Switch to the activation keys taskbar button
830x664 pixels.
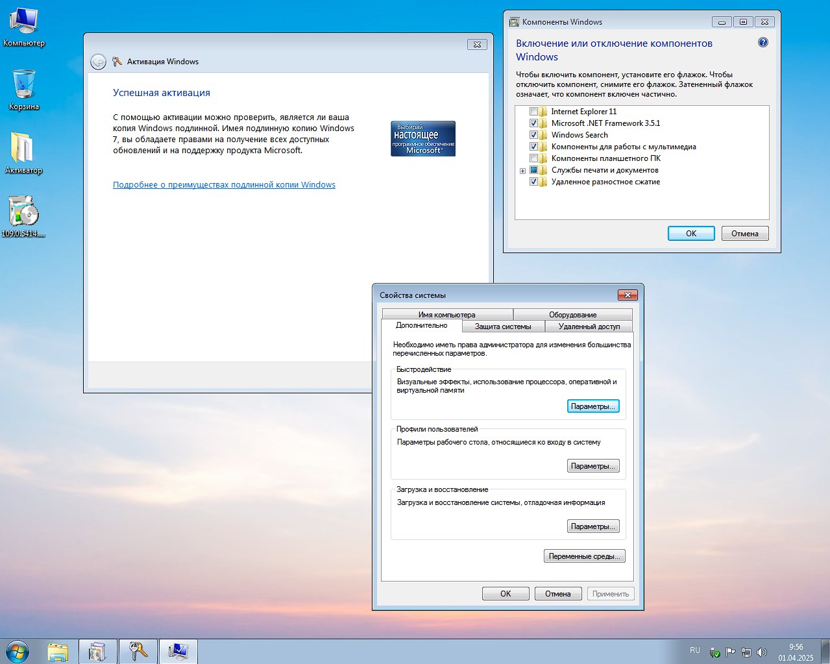pos(138,652)
